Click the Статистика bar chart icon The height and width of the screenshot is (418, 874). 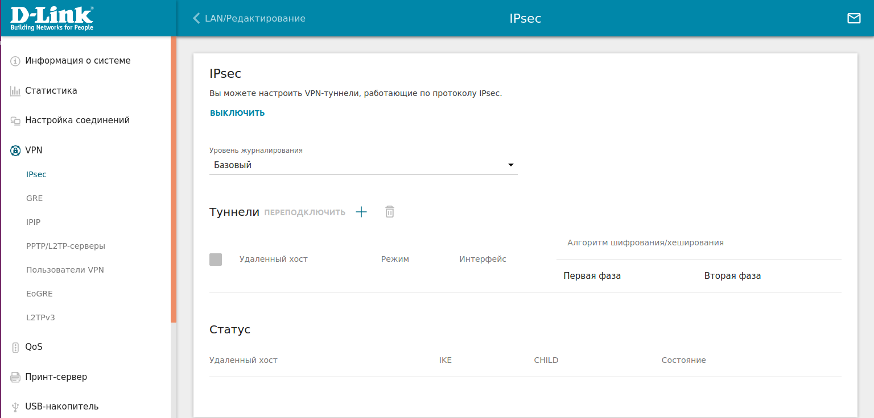[15, 91]
